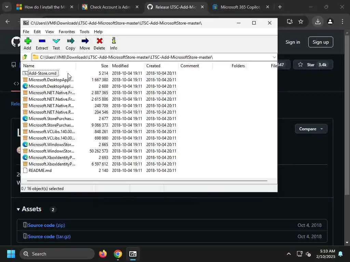
Task: Sort by the Size column header
Action: point(93,66)
